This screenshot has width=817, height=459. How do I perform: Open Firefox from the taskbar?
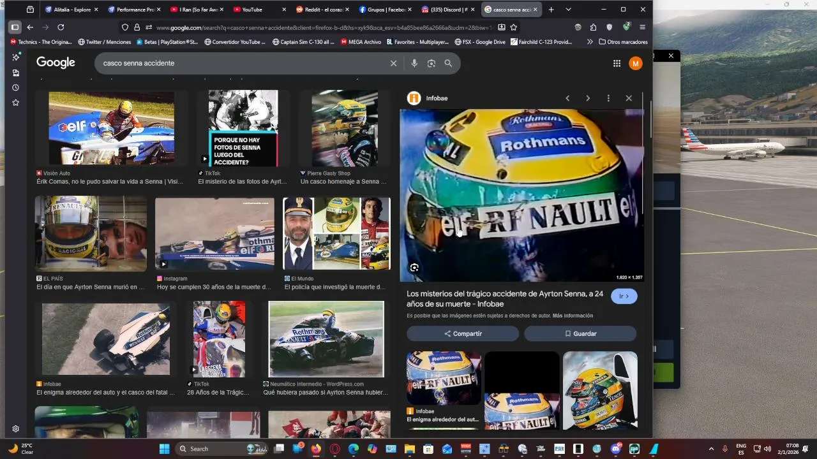tap(316, 449)
